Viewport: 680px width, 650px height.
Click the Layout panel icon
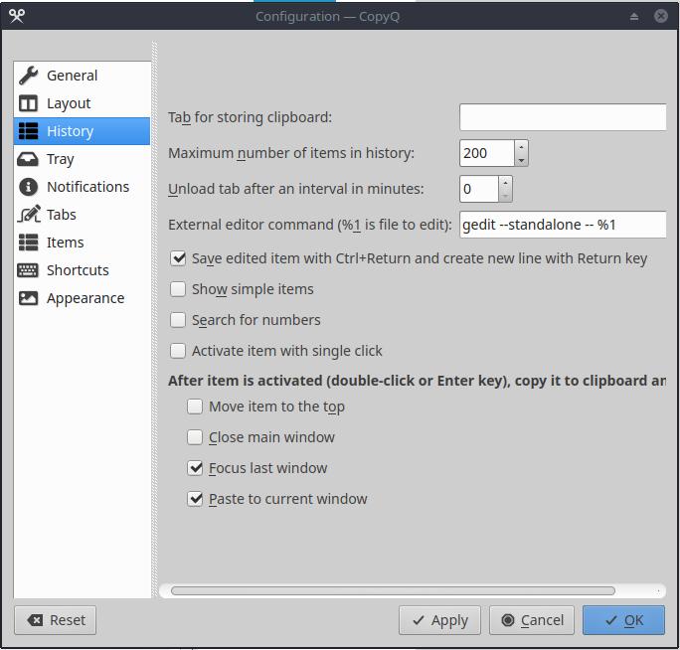pos(29,103)
